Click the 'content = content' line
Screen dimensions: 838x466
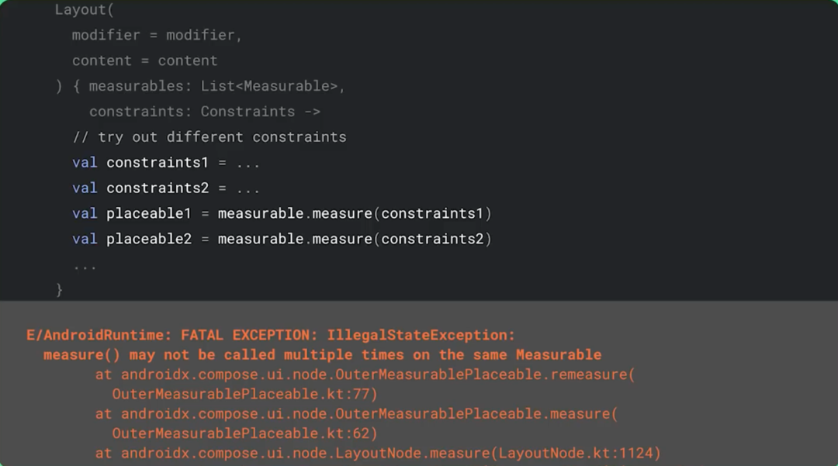pyautogui.click(x=144, y=60)
